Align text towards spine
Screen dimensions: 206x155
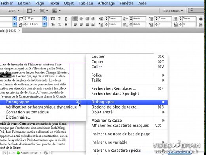93,19
